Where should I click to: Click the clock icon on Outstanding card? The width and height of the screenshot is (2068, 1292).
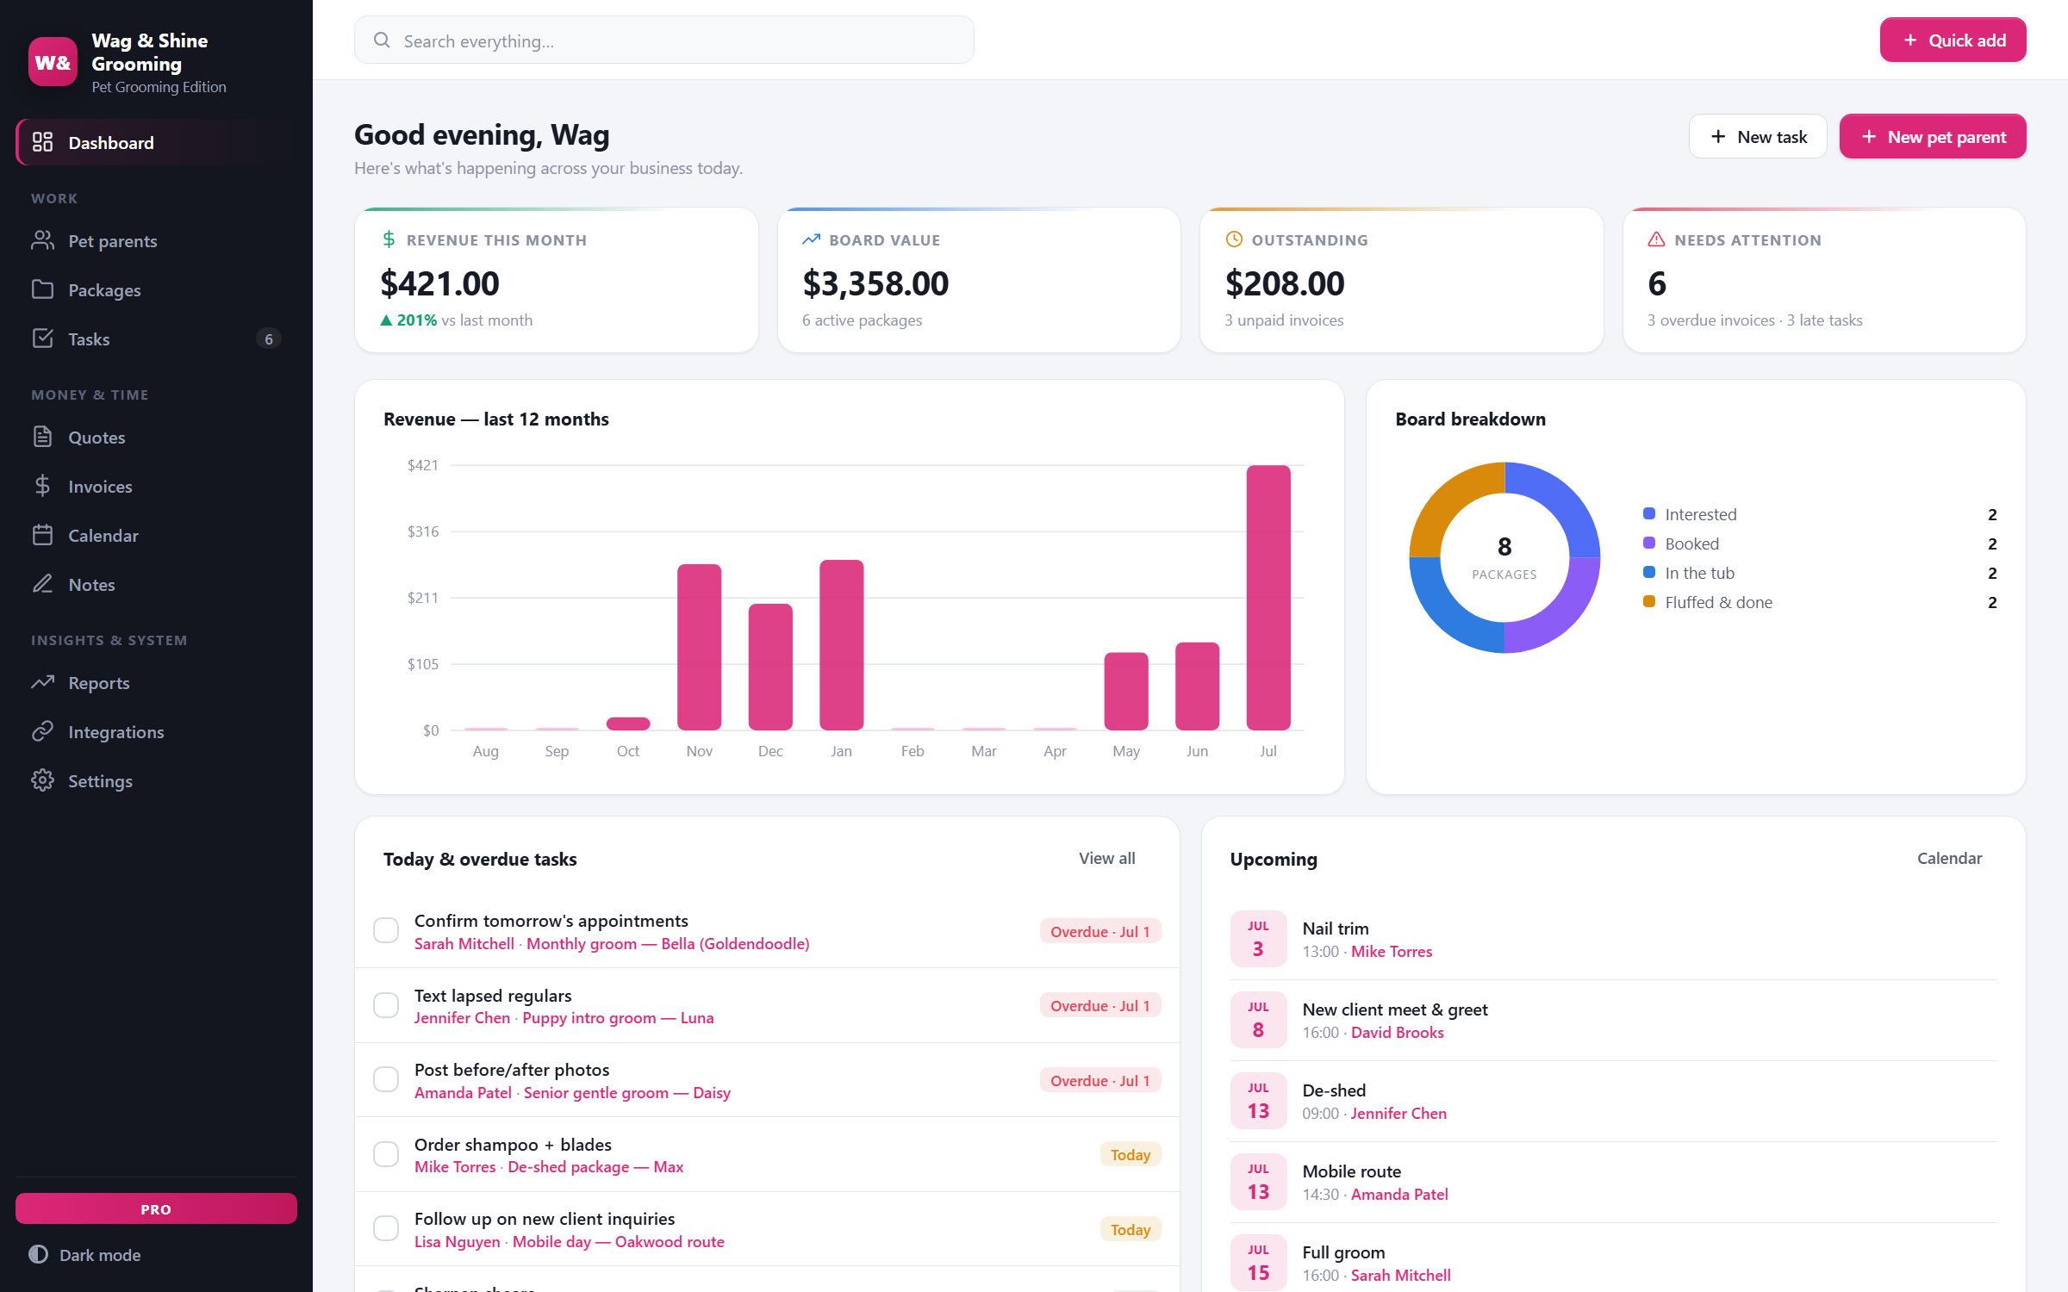1234,239
